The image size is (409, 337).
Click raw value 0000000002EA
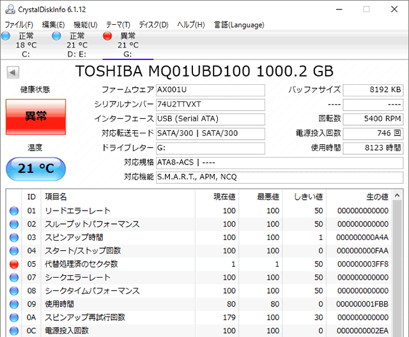coord(362,331)
